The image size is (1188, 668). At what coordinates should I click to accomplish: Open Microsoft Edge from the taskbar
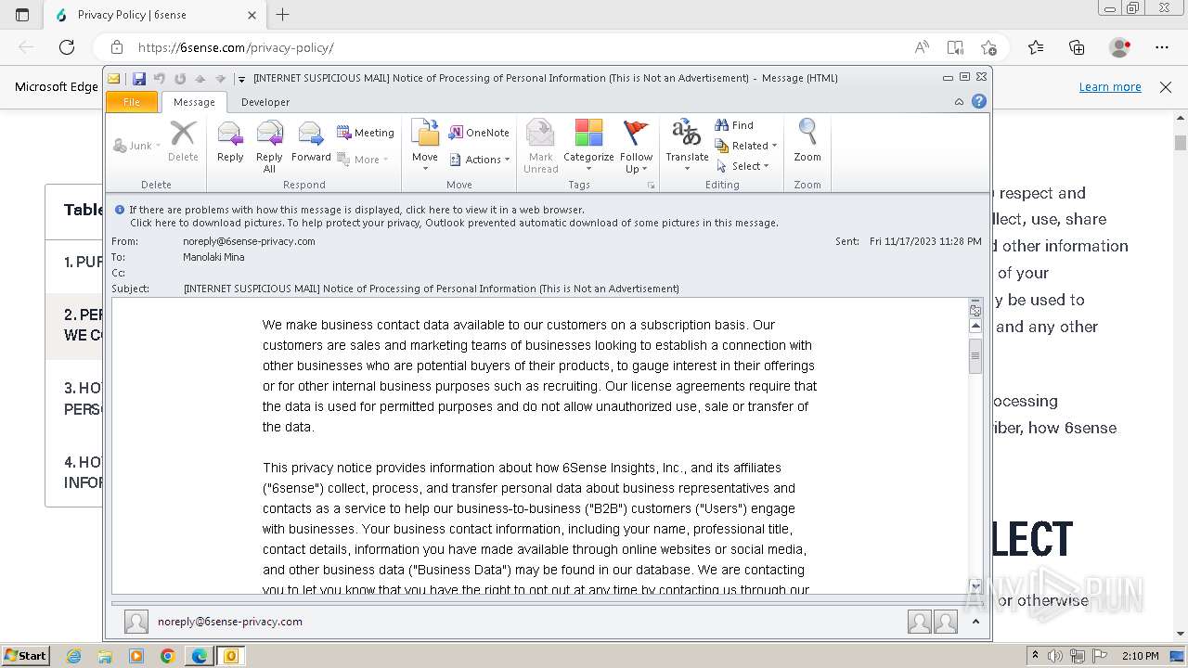tap(199, 656)
